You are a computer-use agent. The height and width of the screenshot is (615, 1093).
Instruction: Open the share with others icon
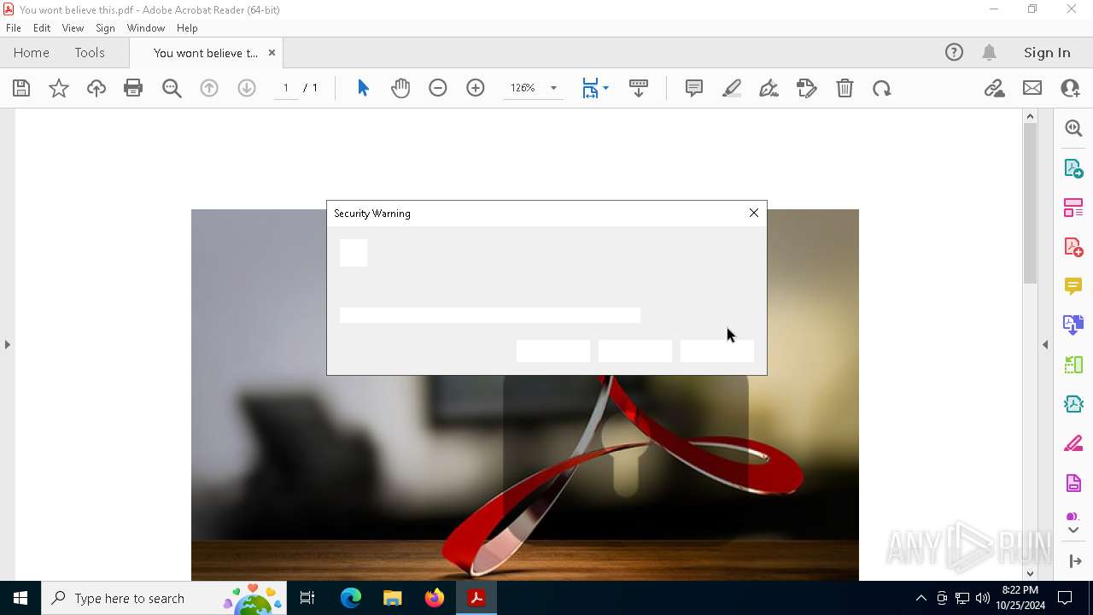(x=1070, y=88)
